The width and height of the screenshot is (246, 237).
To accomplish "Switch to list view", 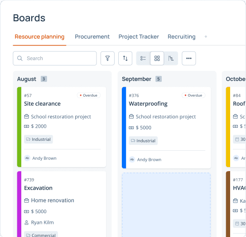I will [x=143, y=58].
